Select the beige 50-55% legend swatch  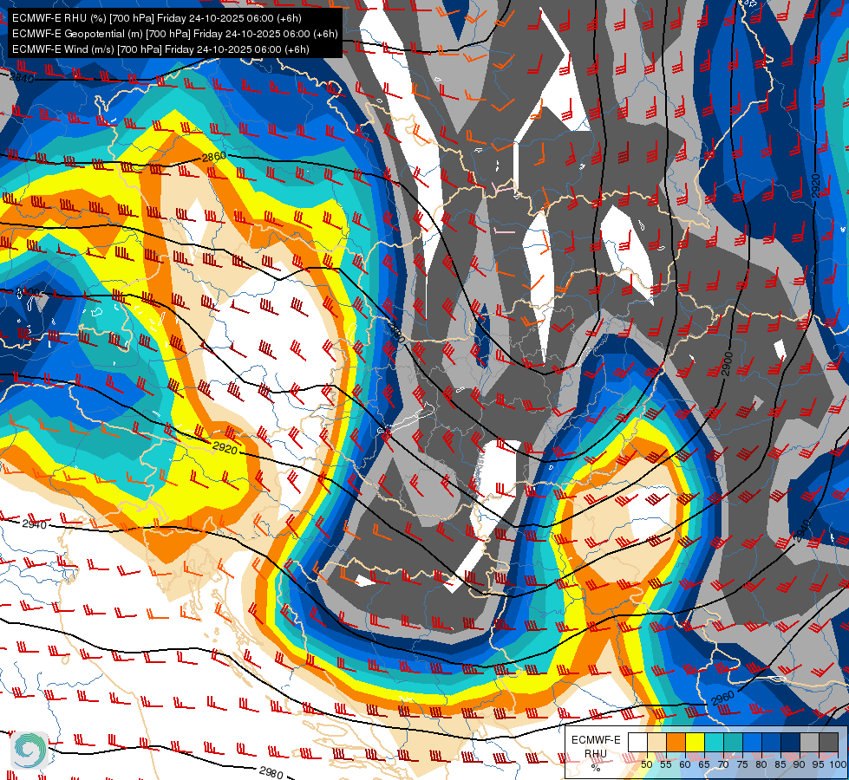click(x=656, y=742)
